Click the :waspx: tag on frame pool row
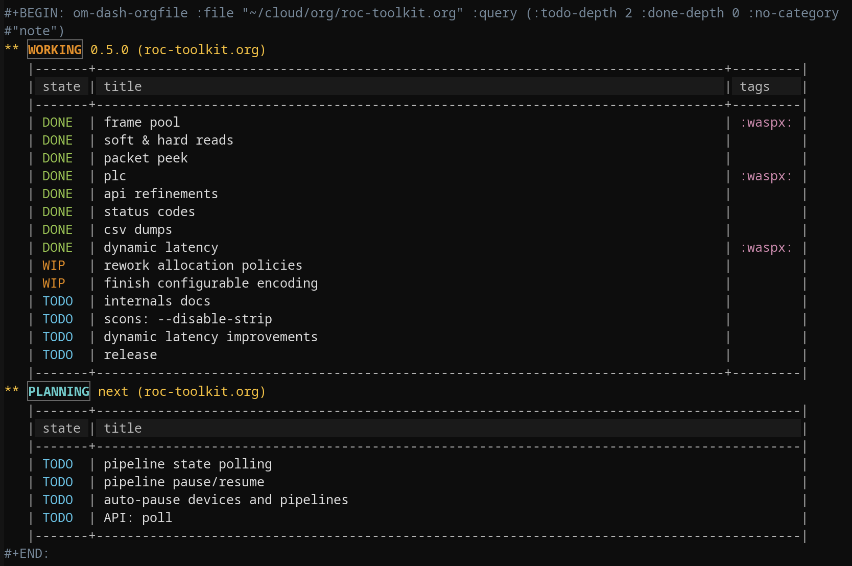Viewport: 852px width, 566px height. click(766, 122)
